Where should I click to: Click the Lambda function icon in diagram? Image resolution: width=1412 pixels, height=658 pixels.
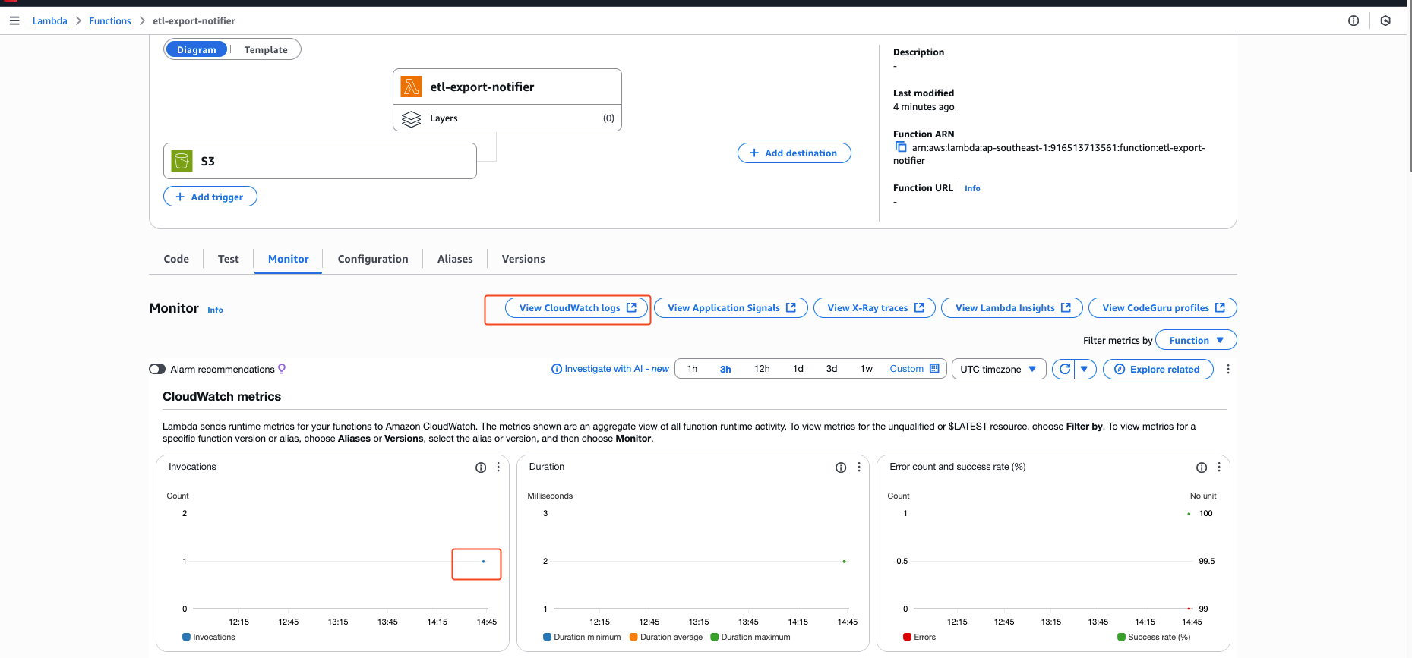coord(412,87)
